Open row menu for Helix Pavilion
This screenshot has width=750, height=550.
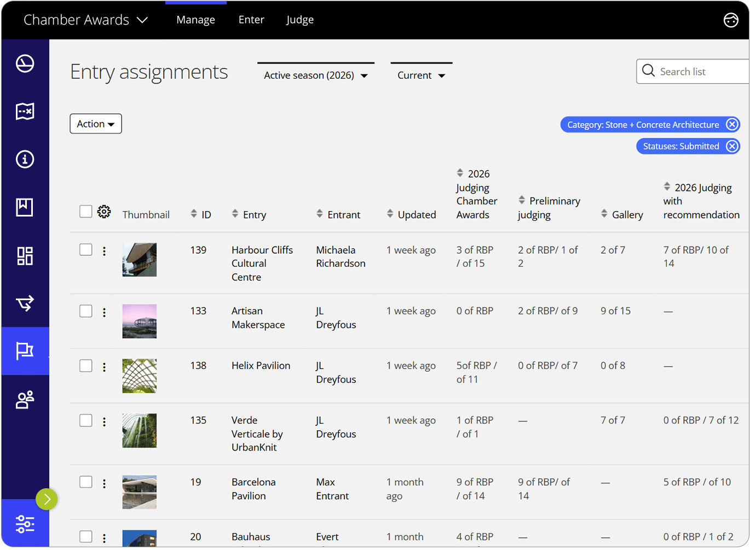click(104, 367)
